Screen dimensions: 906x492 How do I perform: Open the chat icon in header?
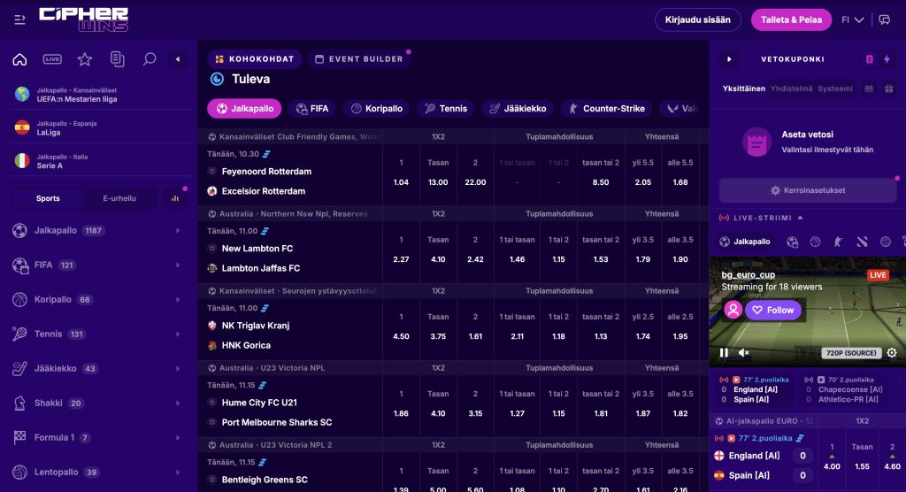[x=884, y=19]
